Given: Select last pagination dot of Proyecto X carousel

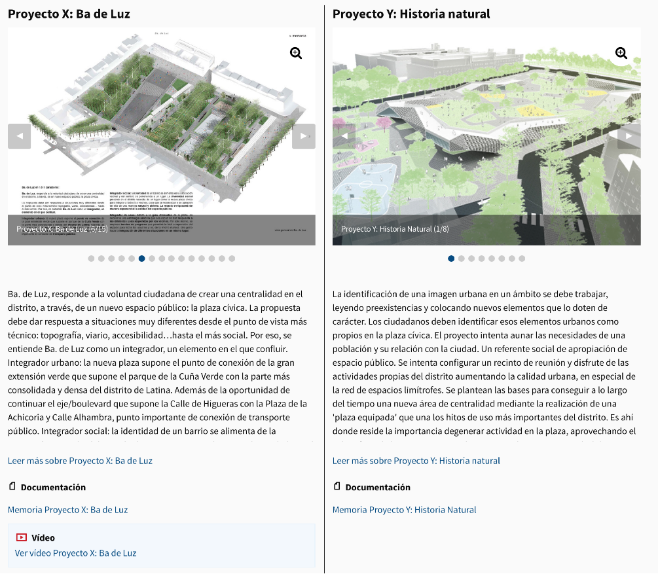Looking at the screenshot, I should [x=232, y=259].
